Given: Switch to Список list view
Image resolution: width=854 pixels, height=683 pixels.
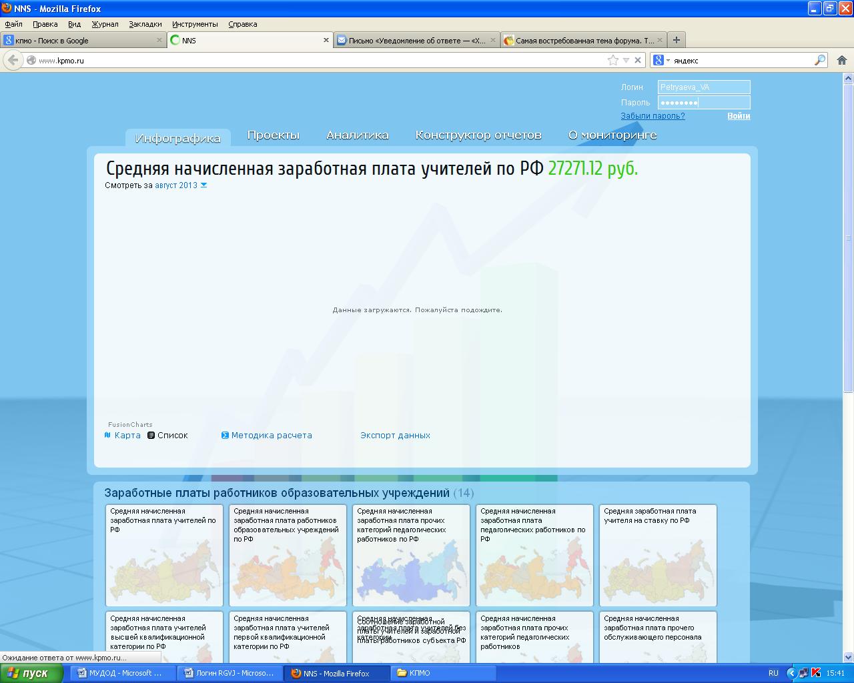Looking at the screenshot, I should pyautogui.click(x=168, y=436).
